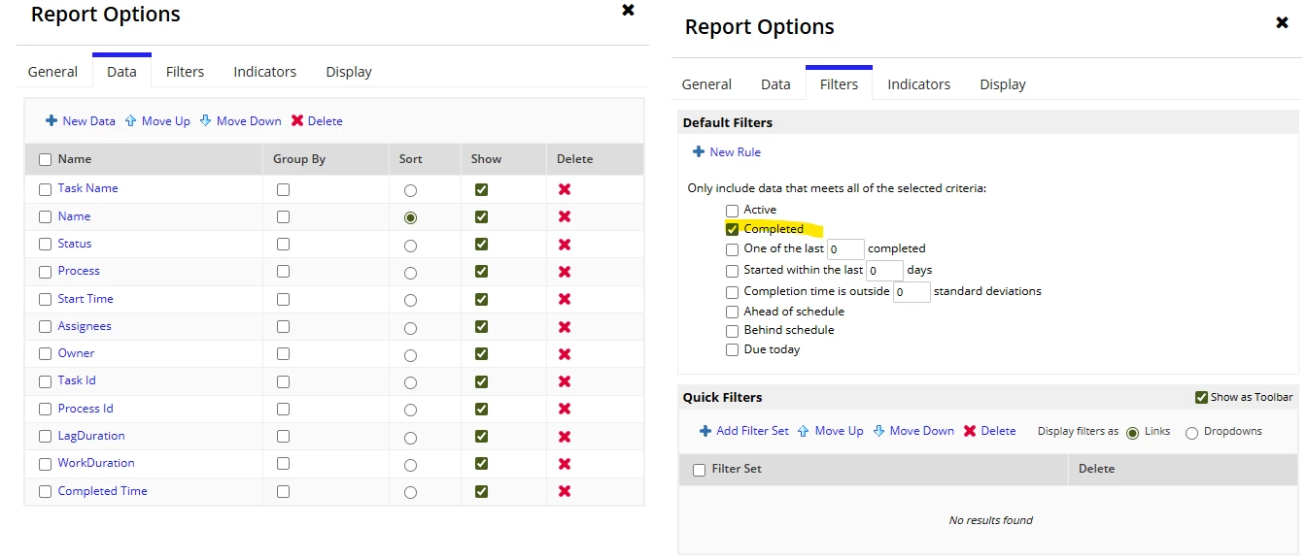The height and width of the screenshot is (560, 1307).
Task: Select all rows with Name header checkbox
Action: click(45, 160)
